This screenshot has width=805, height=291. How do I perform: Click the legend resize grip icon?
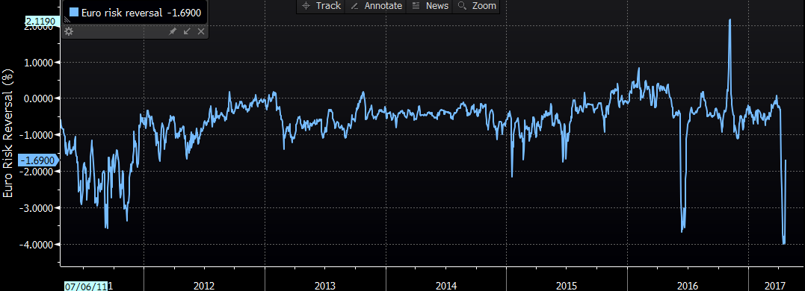tap(67, 20)
